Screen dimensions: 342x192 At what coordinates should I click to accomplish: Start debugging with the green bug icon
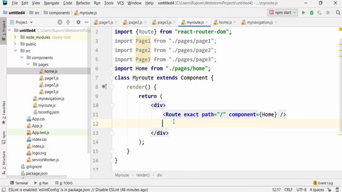312,13
